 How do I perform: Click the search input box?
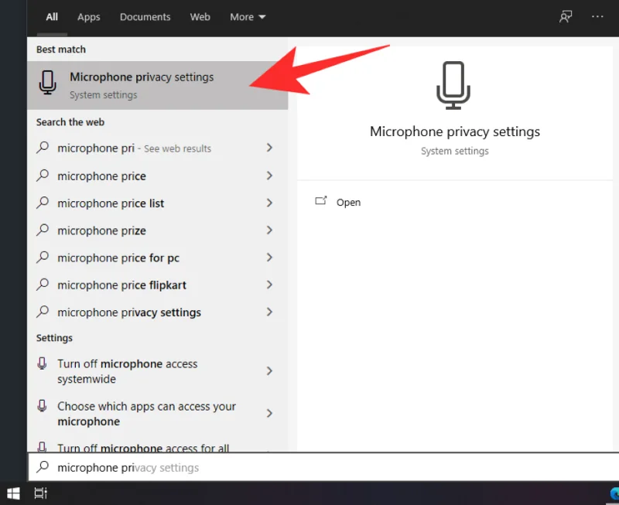(309, 468)
